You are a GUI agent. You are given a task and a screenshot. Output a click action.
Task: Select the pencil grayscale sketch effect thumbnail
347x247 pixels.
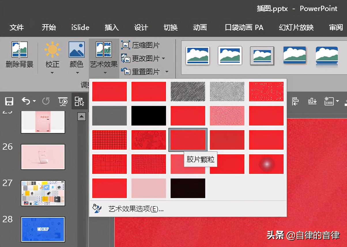[x=188, y=92]
